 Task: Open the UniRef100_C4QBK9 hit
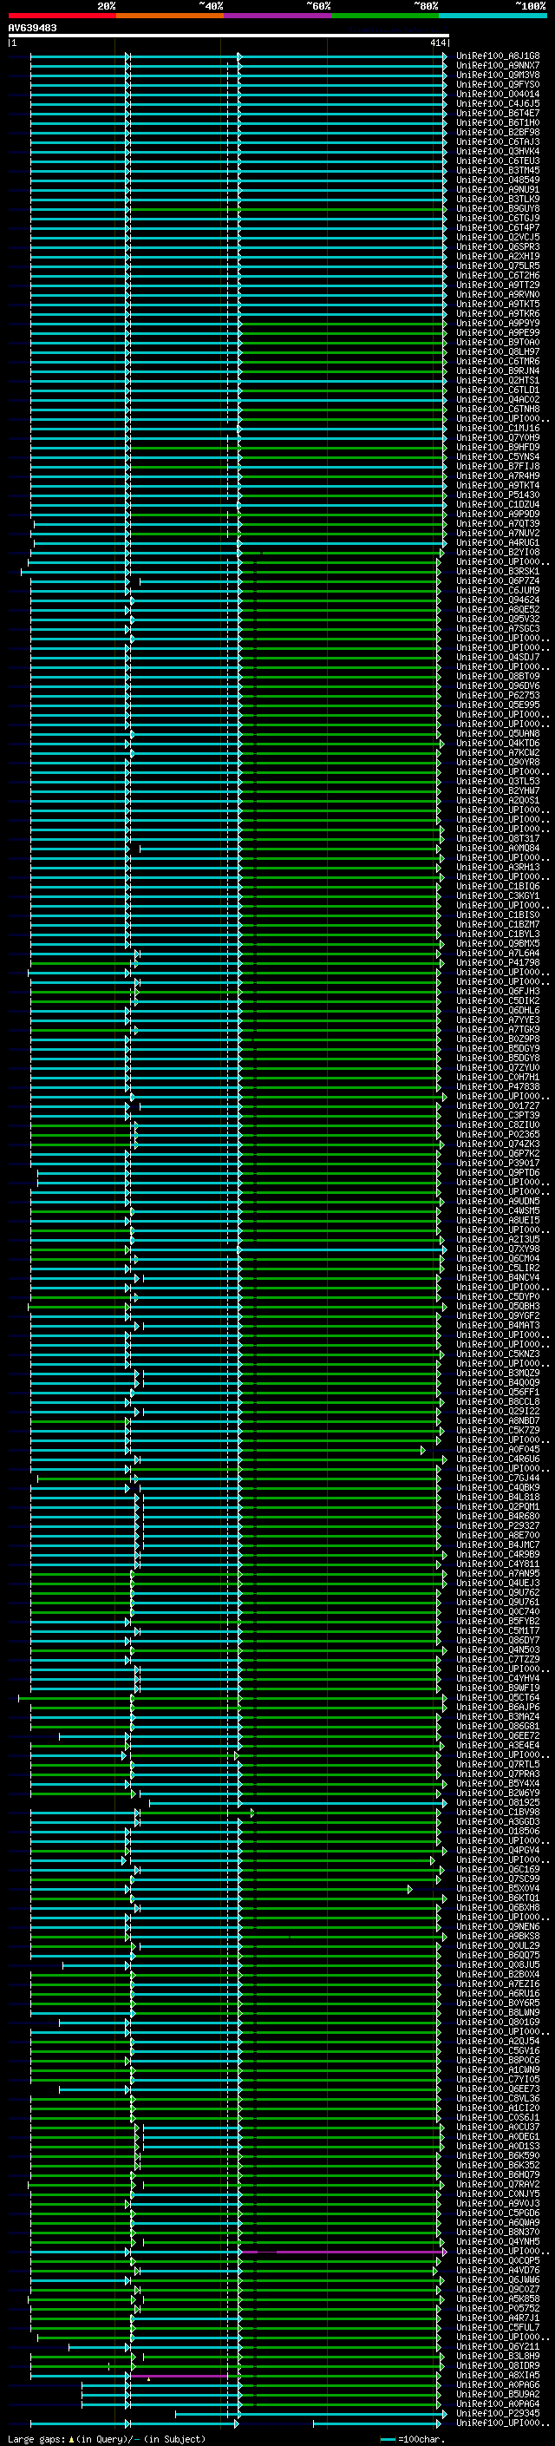click(x=498, y=1487)
